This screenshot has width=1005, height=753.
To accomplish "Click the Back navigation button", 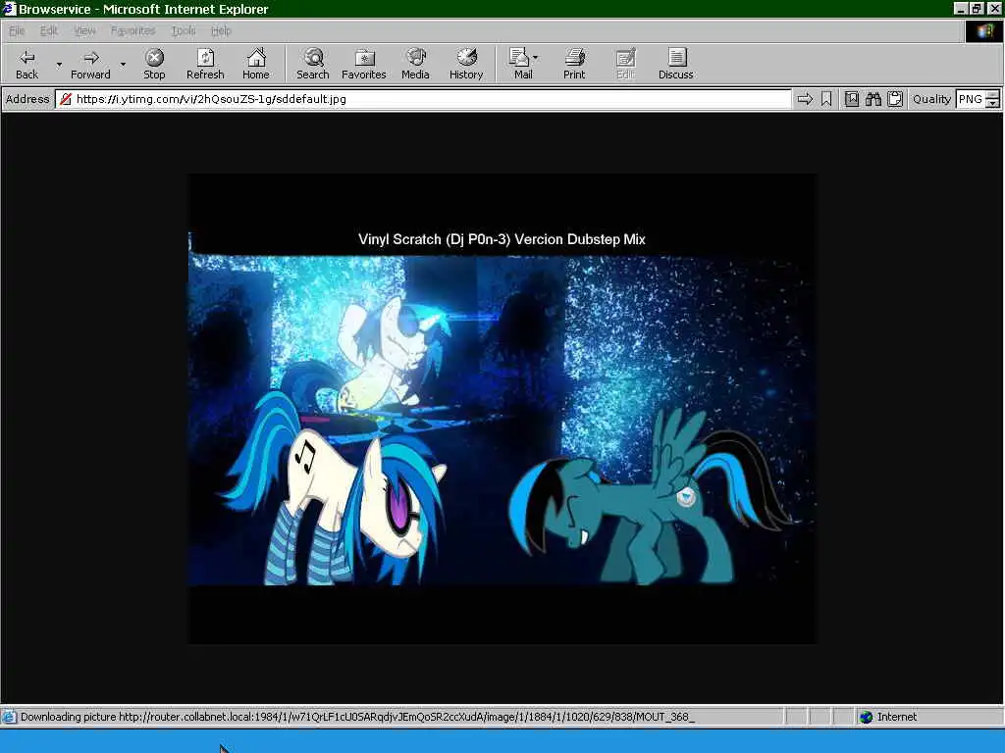I will (26, 64).
